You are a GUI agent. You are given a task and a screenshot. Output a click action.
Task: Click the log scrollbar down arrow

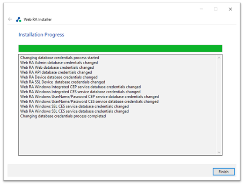coord(219,152)
